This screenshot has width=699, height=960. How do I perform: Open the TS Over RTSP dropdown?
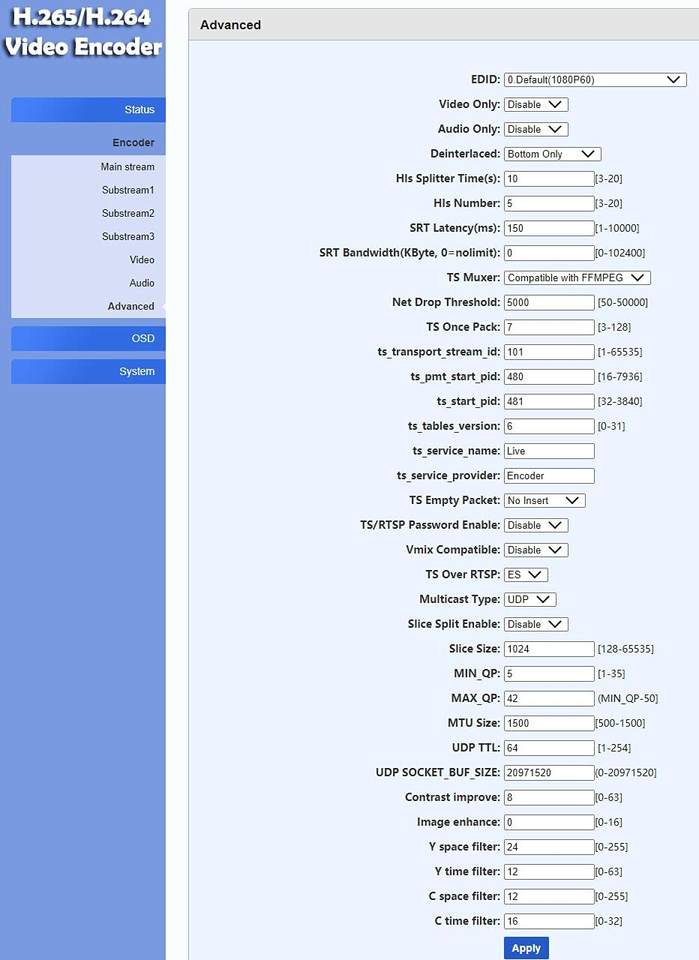pyautogui.click(x=526, y=574)
